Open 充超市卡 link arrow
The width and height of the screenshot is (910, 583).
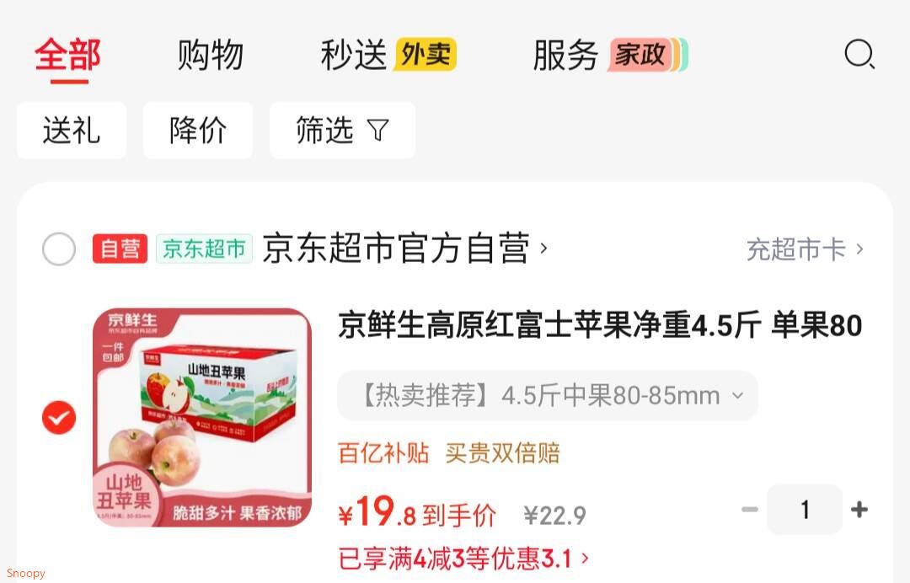805,249
